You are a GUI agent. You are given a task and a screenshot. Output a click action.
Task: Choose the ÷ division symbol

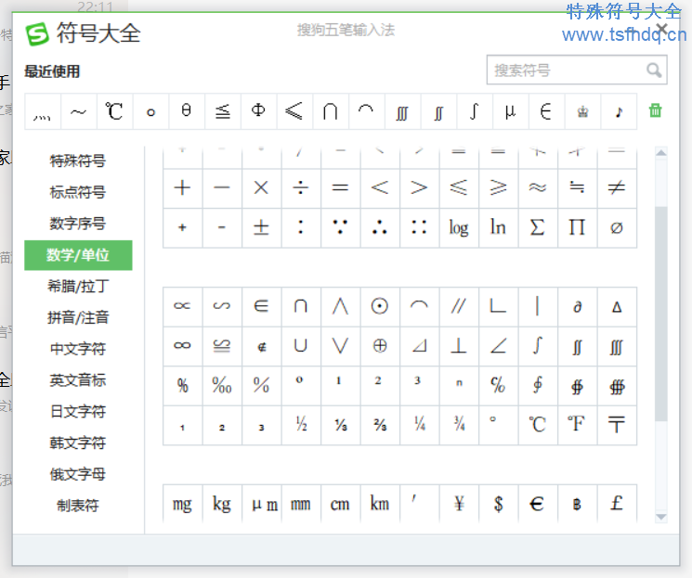point(300,188)
